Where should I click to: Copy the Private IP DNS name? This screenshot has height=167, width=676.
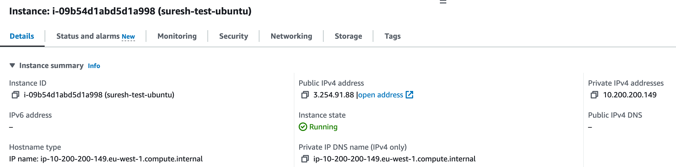(305, 159)
